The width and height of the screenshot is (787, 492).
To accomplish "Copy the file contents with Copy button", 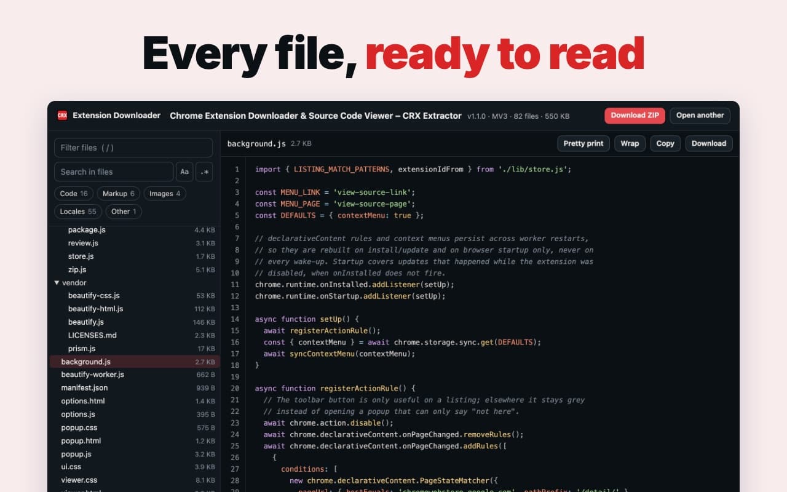I will pyautogui.click(x=665, y=143).
